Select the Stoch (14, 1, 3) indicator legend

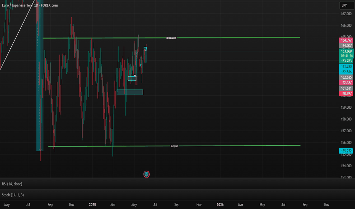[13, 195]
